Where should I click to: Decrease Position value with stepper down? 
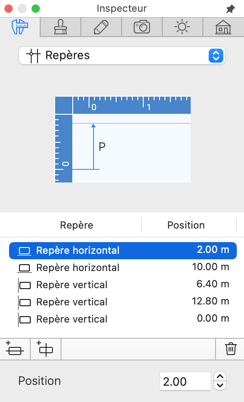click(220, 385)
